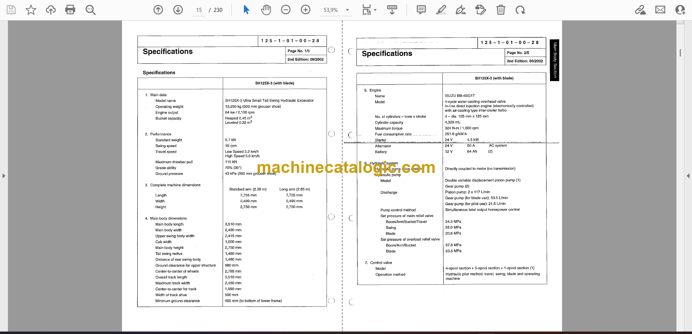Add a sticky note comment
Image resolution: width=692 pixels, height=334 pixels.
tap(421, 10)
